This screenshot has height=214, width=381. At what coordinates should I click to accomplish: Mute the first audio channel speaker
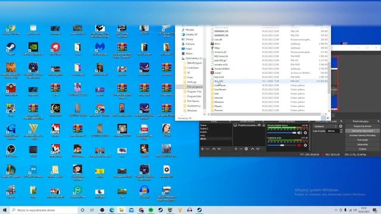(x=299, y=133)
